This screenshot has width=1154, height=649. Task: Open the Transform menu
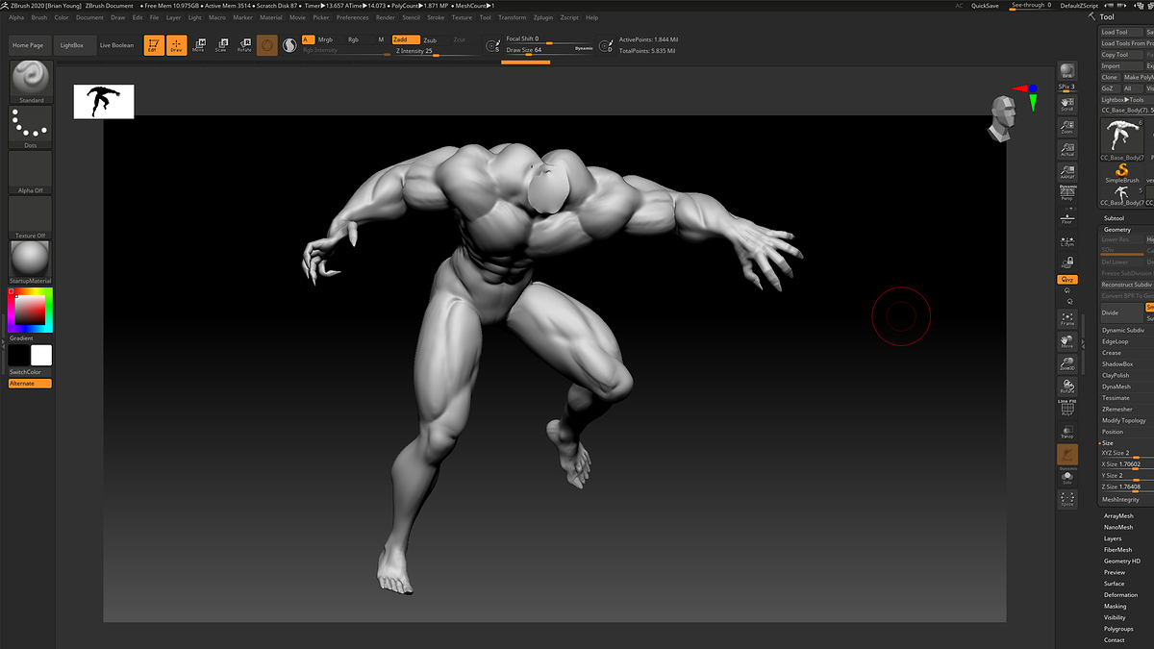tap(512, 17)
